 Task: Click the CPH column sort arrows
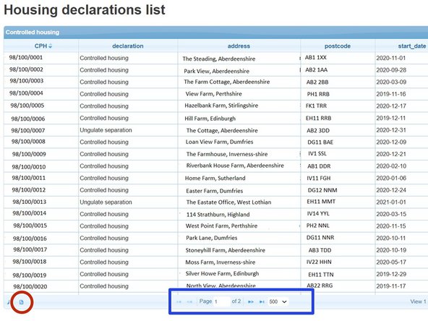click(50, 46)
